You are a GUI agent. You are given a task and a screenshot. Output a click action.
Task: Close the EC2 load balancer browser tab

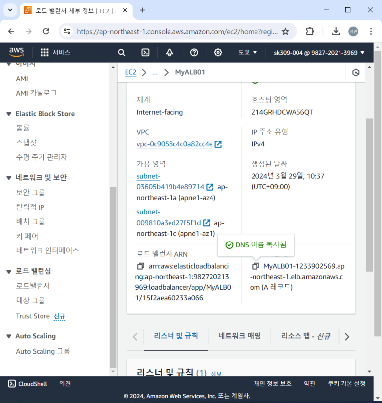pos(125,10)
